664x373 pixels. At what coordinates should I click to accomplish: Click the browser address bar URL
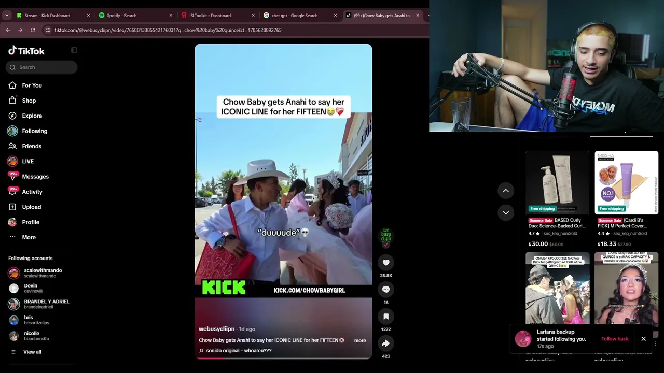pyautogui.click(x=168, y=30)
